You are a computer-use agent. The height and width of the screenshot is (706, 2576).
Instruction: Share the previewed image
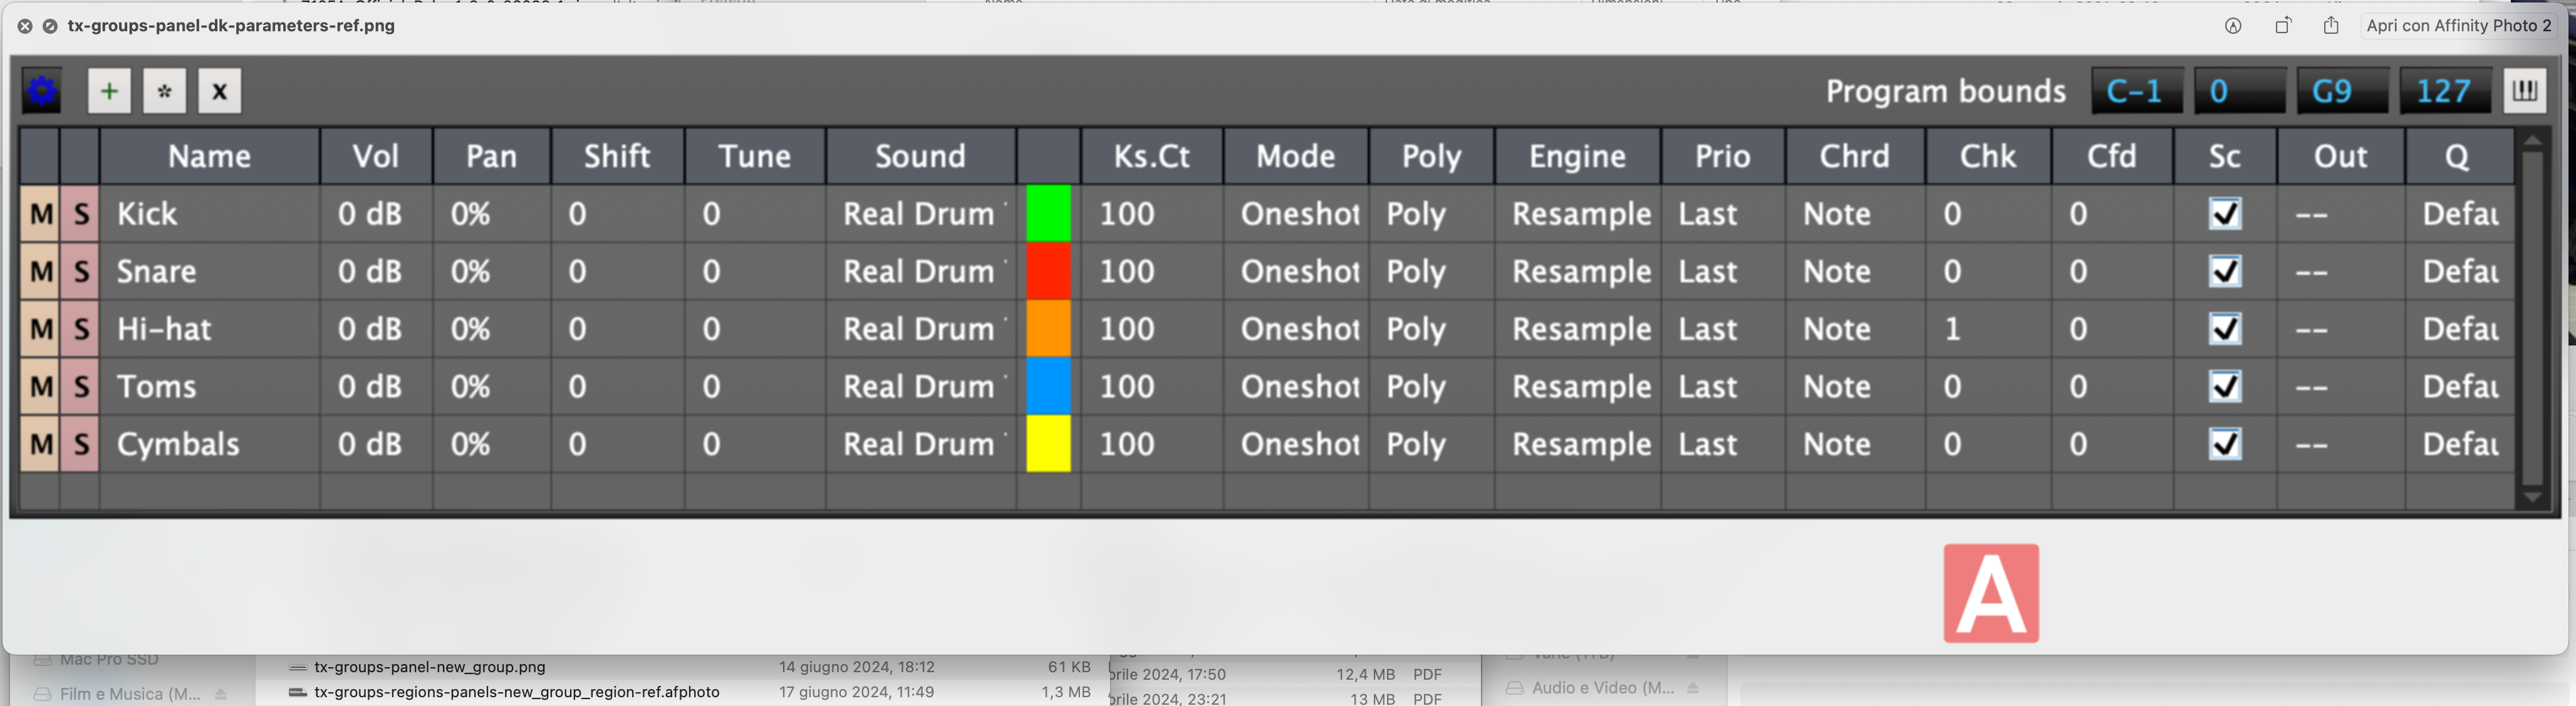pyautogui.click(x=2331, y=26)
